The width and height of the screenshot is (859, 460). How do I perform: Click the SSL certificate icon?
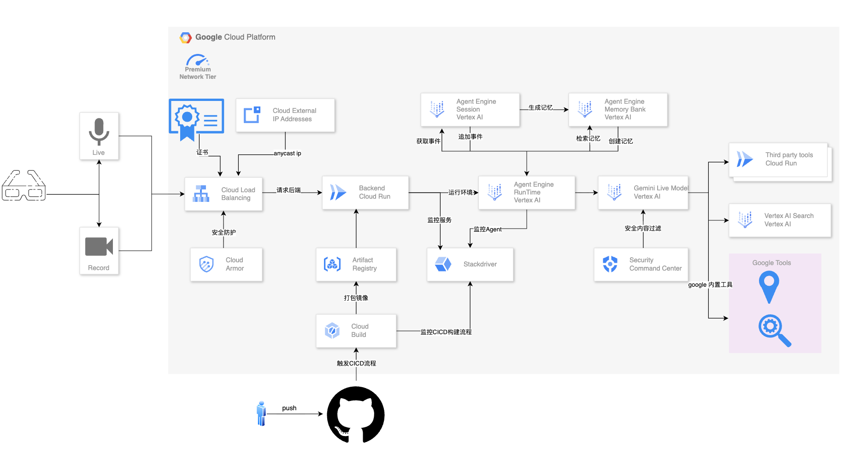tap(196, 119)
